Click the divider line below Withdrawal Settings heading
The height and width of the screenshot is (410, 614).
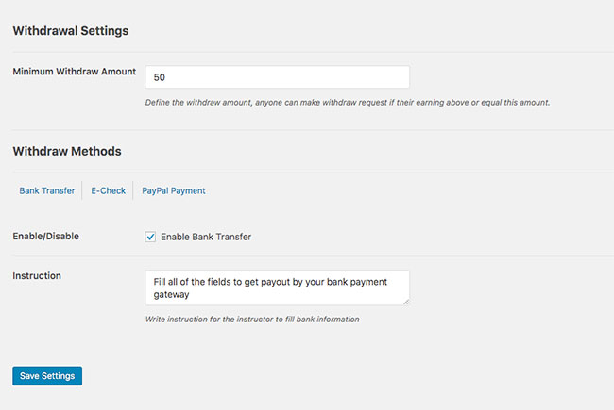pos(307,52)
